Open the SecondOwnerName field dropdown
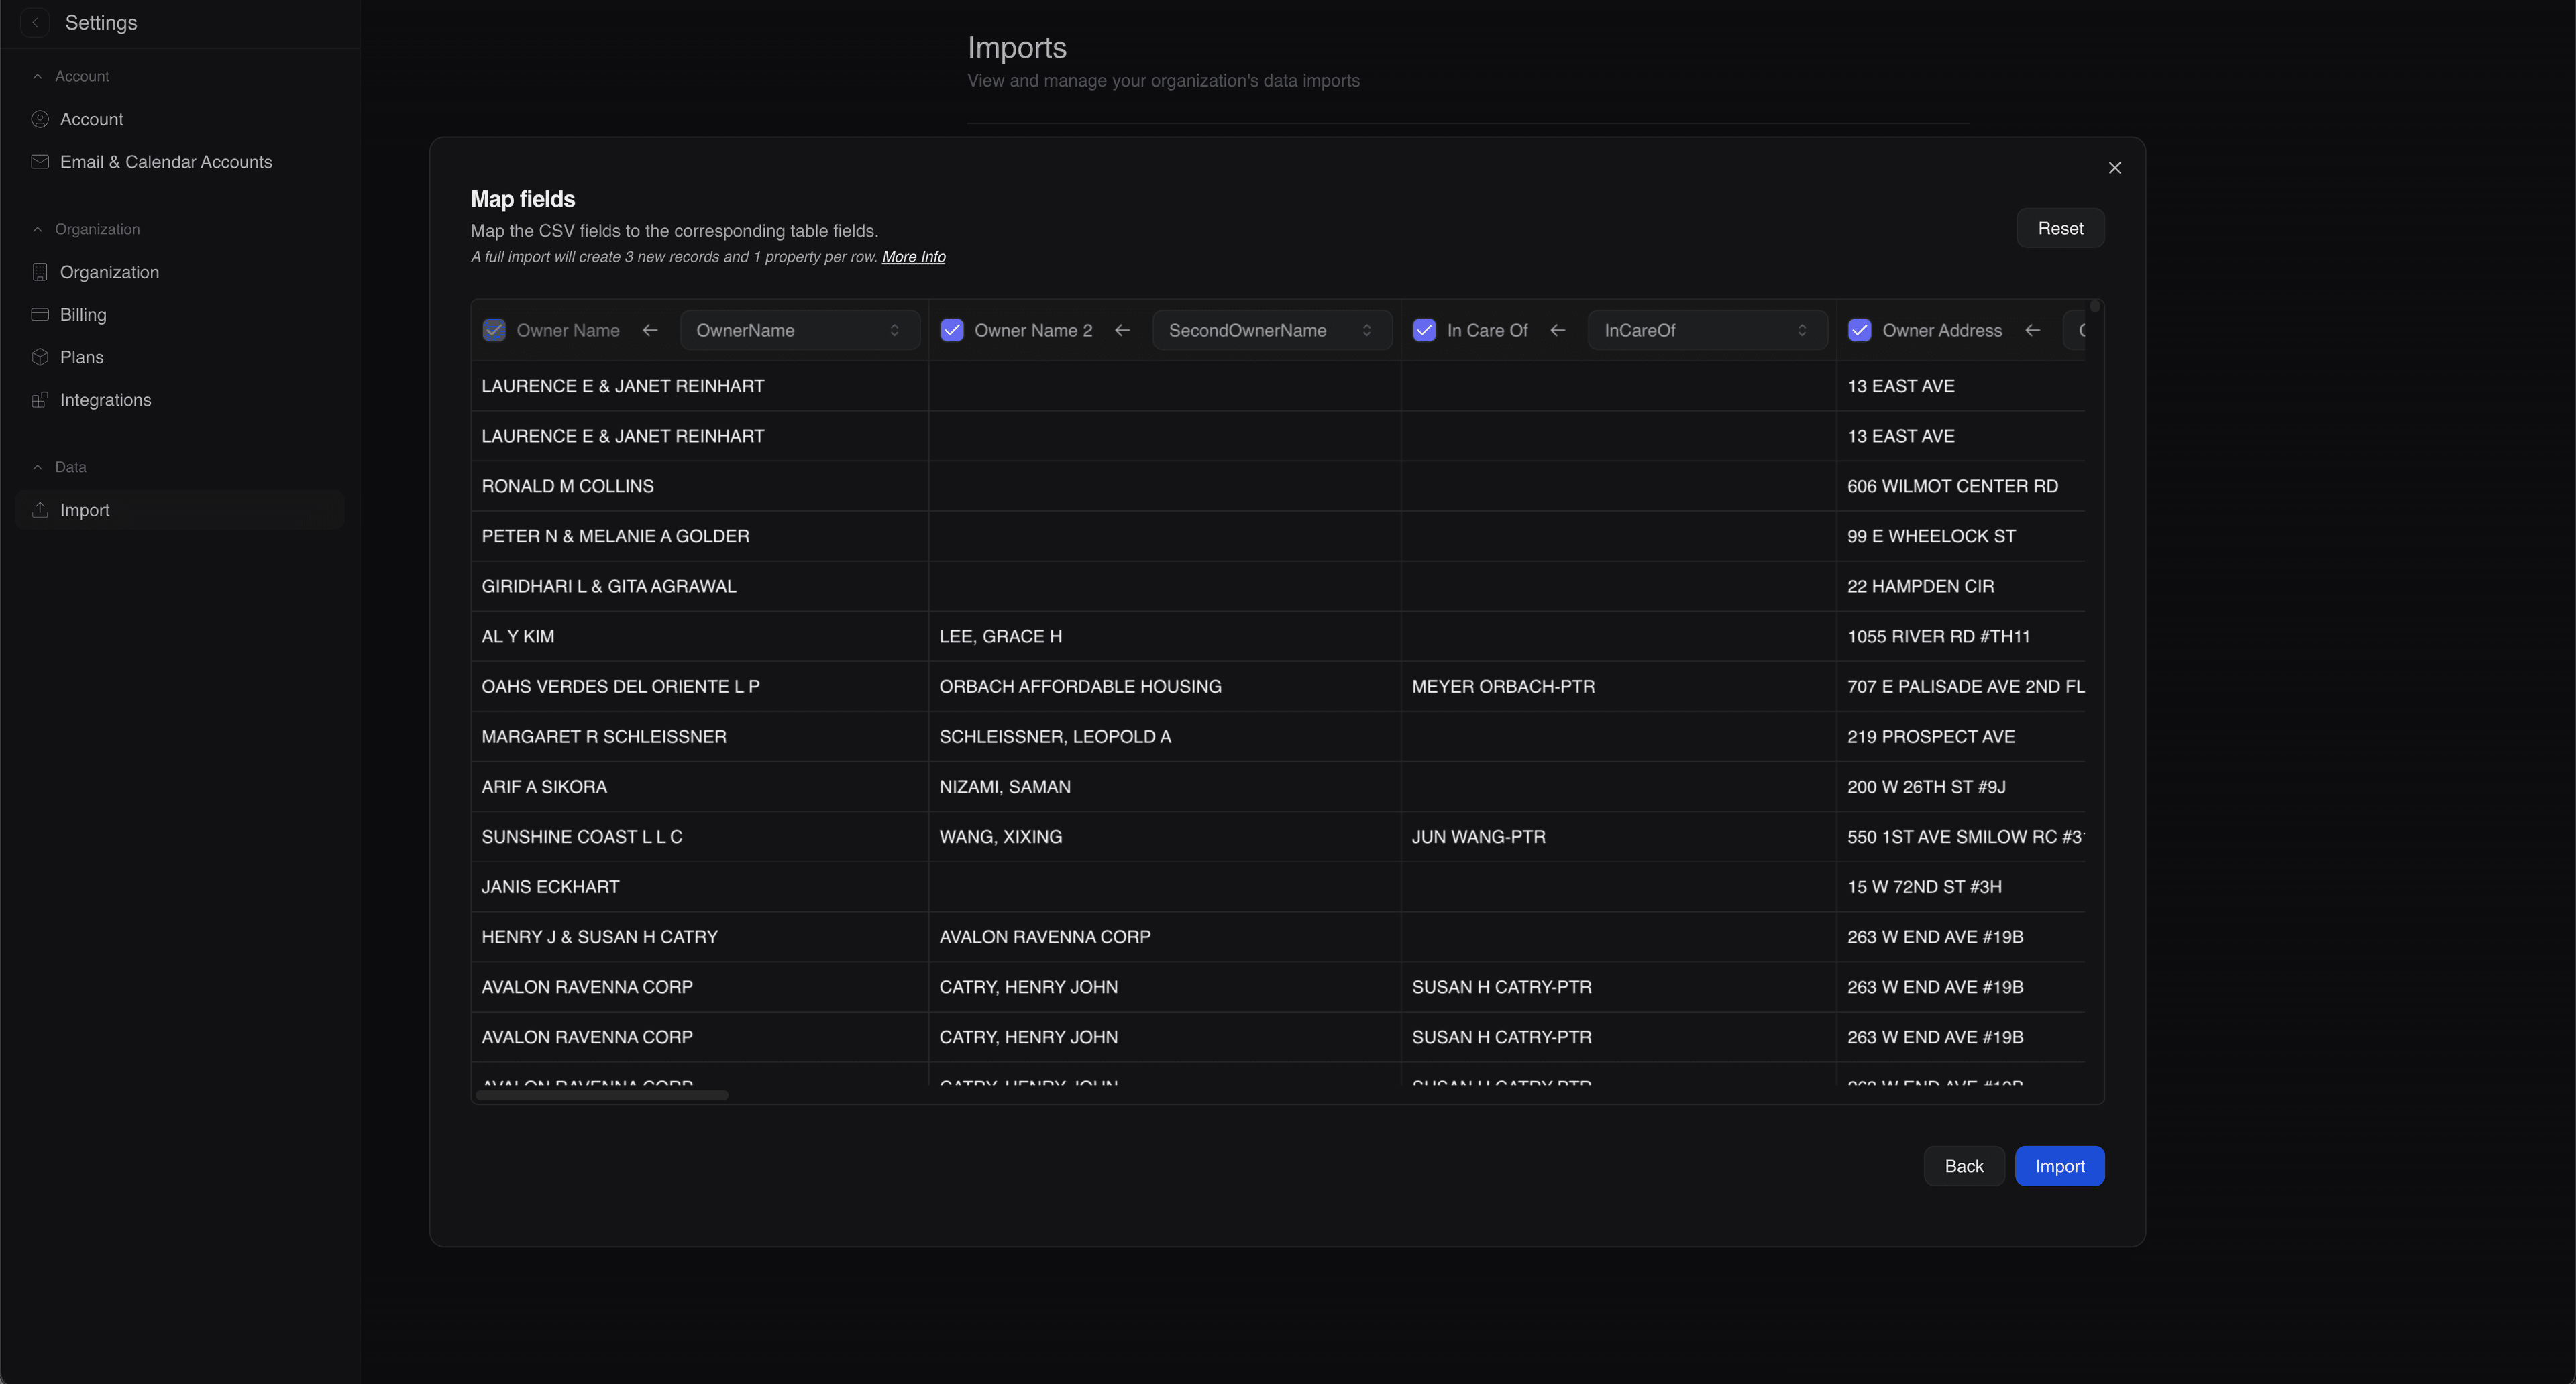The width and height of the screenshot is (2576, 1384). (1271, 330)
